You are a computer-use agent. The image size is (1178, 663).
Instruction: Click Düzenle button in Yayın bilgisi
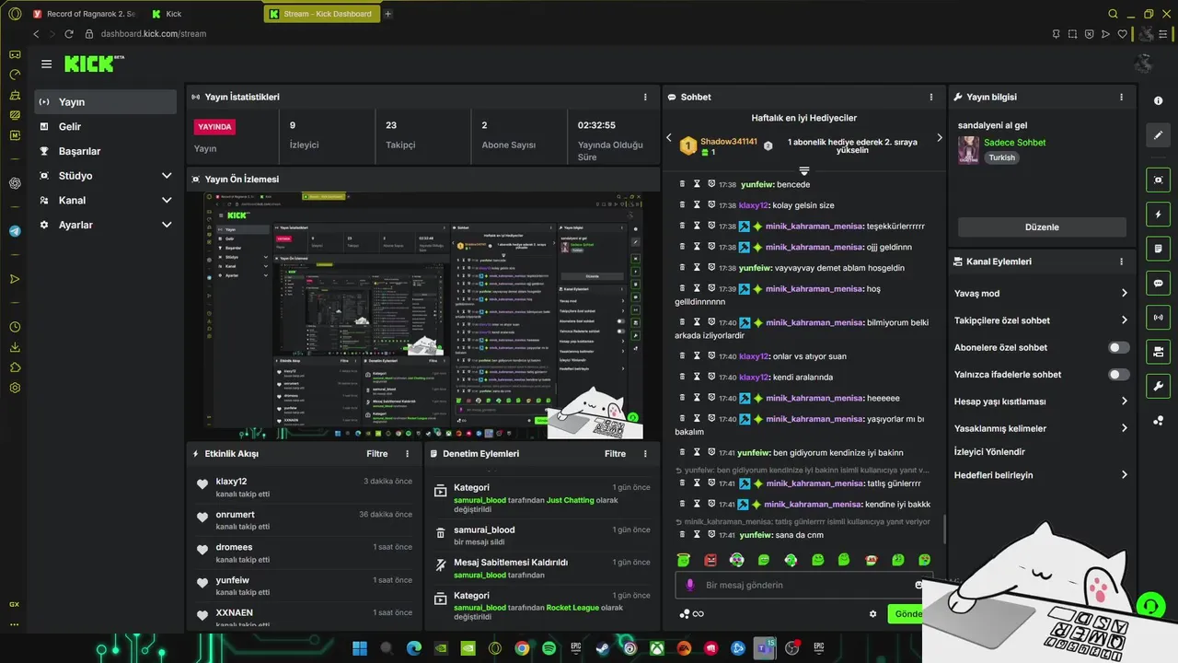click(1042, 227)
